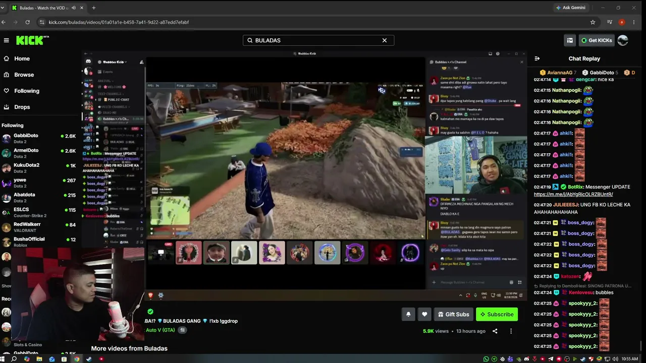
Task: Click the kick.com URL address bar
Action: (318, 22)
